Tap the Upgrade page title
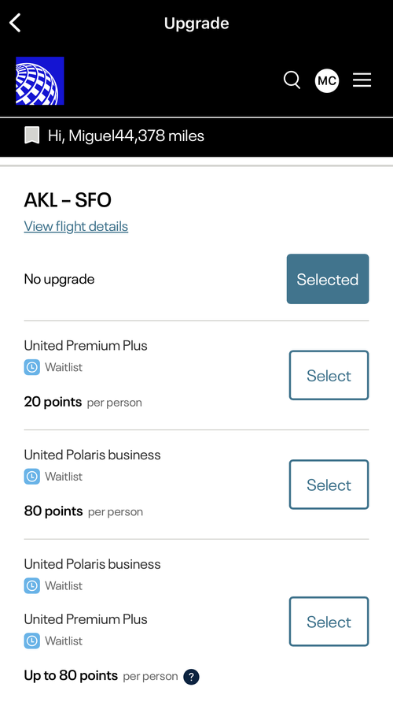This screenshot has height=702, width=393. 196,24
